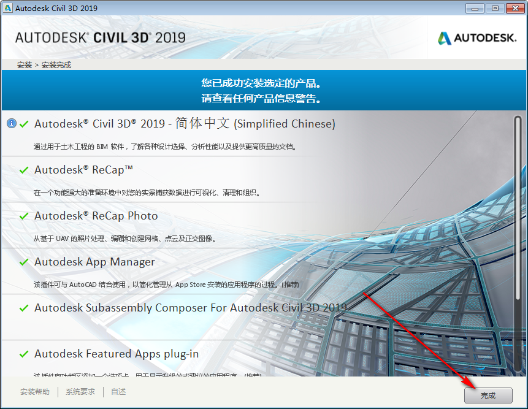Click the AUTODESK CIVIL 3D 2019 header title
528x409 pixels.
[x=101, y=37]
